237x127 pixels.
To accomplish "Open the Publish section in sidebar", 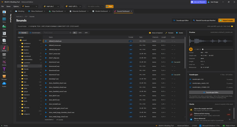I will click(x=4, y=84).
